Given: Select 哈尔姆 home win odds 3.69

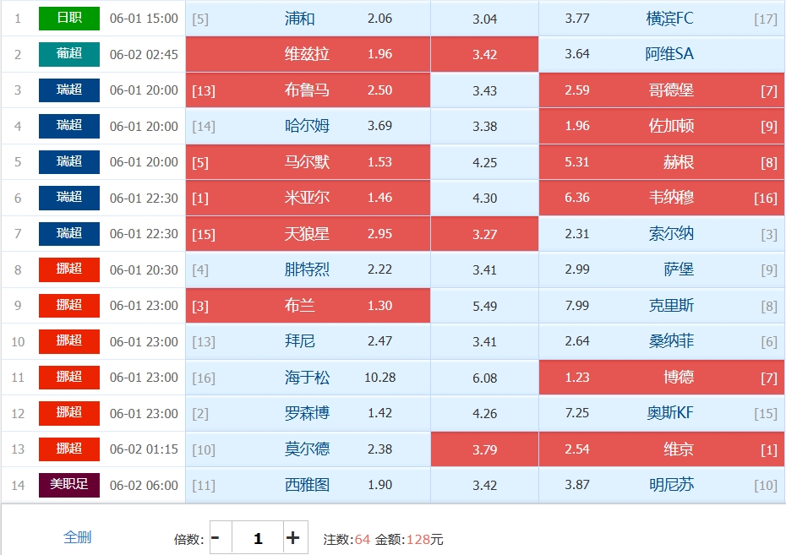Looking at the screenshot, I should (308, 126).
